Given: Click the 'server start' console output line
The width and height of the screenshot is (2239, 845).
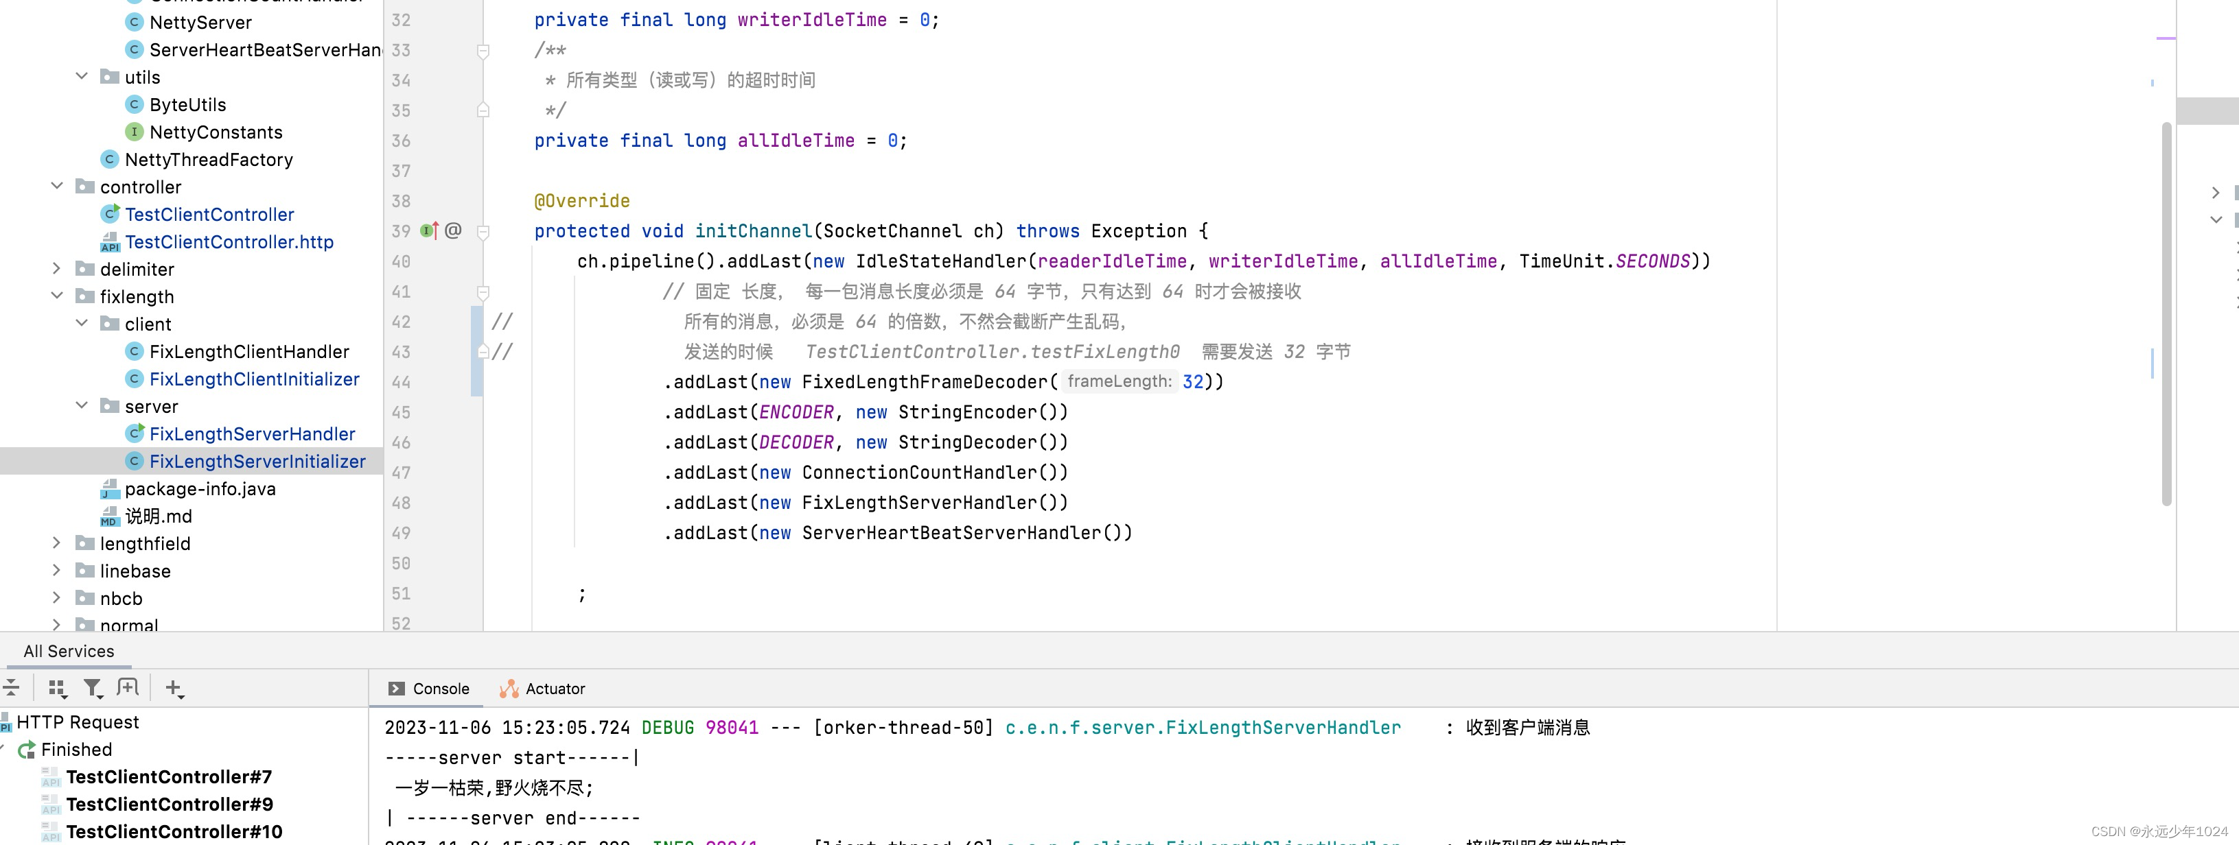Looking at the screenshot, I should click(x=513, y=758).
